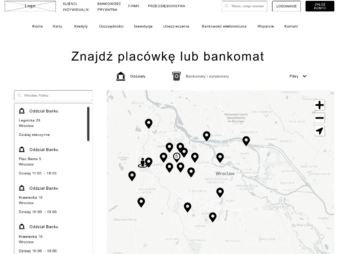Click the map pin near Pawłowice hospital
This screenshot has height=254, width=339.
tap(246, 141)
